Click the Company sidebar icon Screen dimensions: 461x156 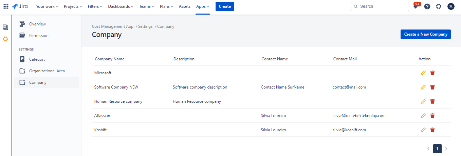pyautogui.click(x=22, y=82)
